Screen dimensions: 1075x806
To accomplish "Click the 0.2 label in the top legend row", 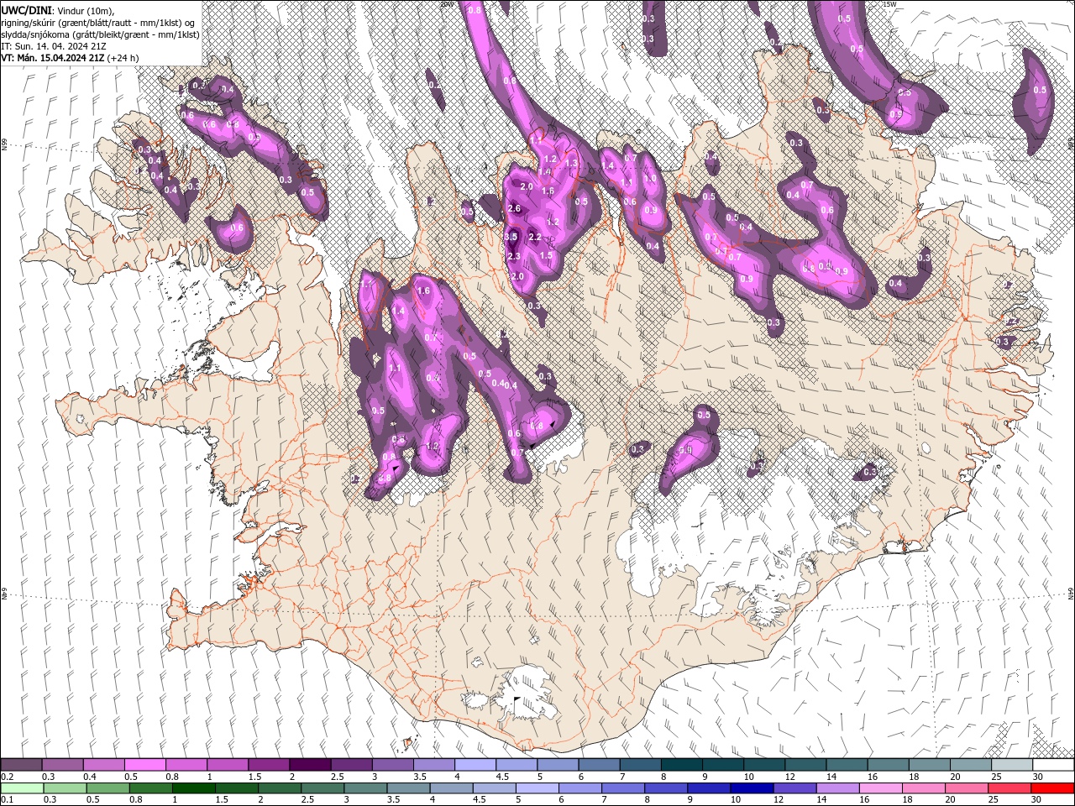I will 8,777.
